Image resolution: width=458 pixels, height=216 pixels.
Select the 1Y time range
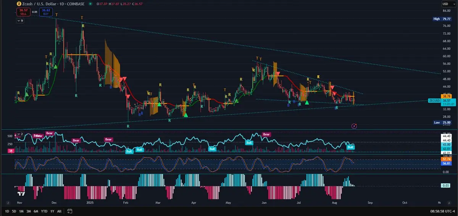[52, 211]
